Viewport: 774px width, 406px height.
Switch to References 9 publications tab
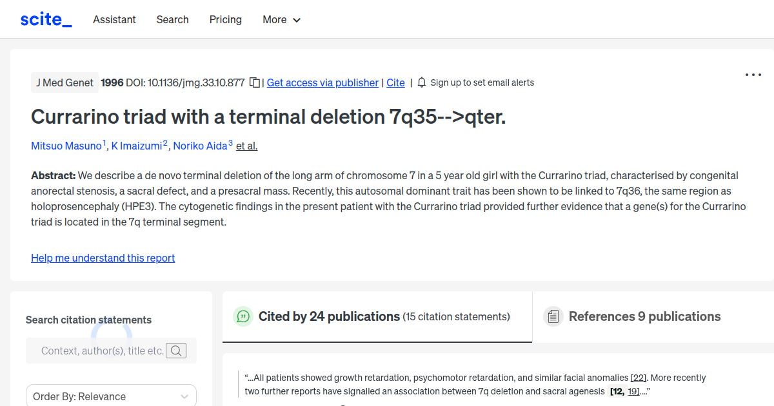(644, 316)
